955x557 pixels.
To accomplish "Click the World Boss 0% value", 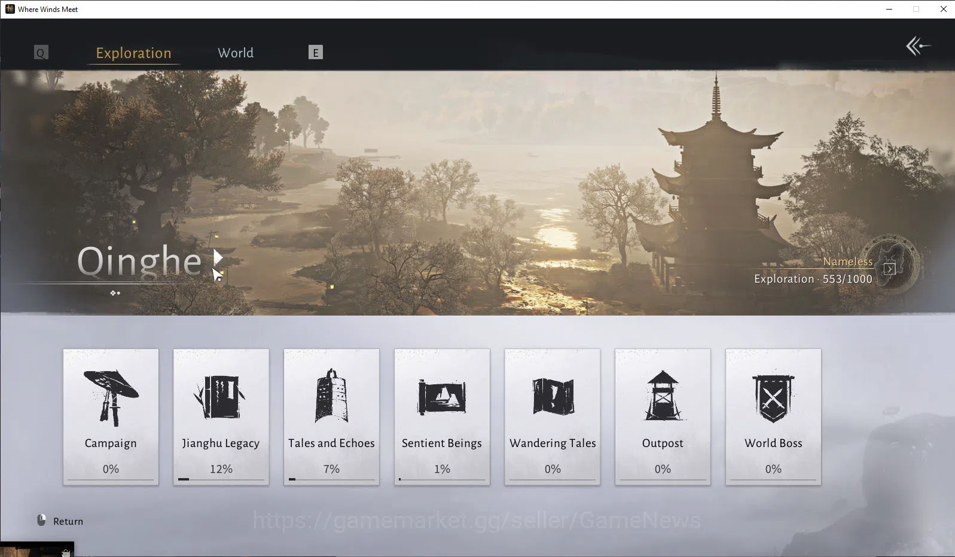I will pyautogui.click(x=773, y=469).
